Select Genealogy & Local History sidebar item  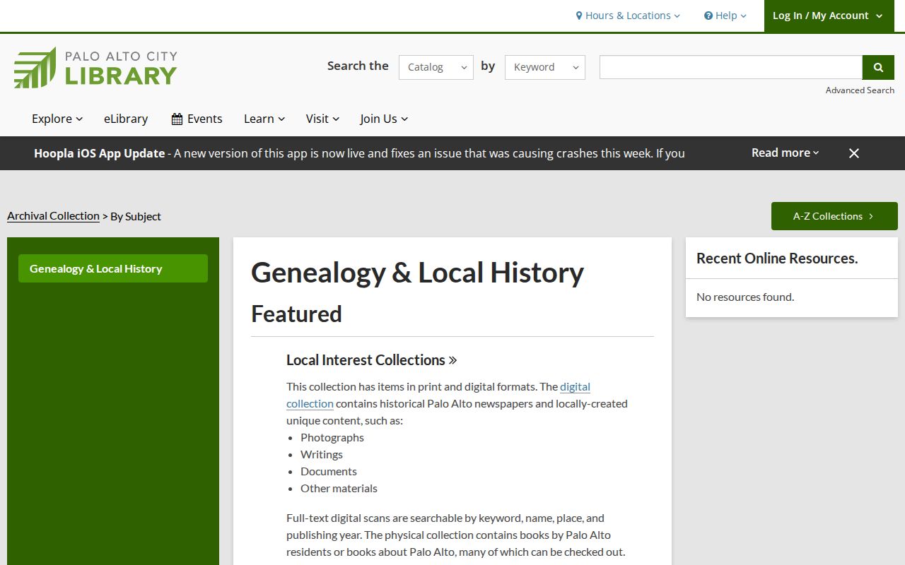[113, 268]
